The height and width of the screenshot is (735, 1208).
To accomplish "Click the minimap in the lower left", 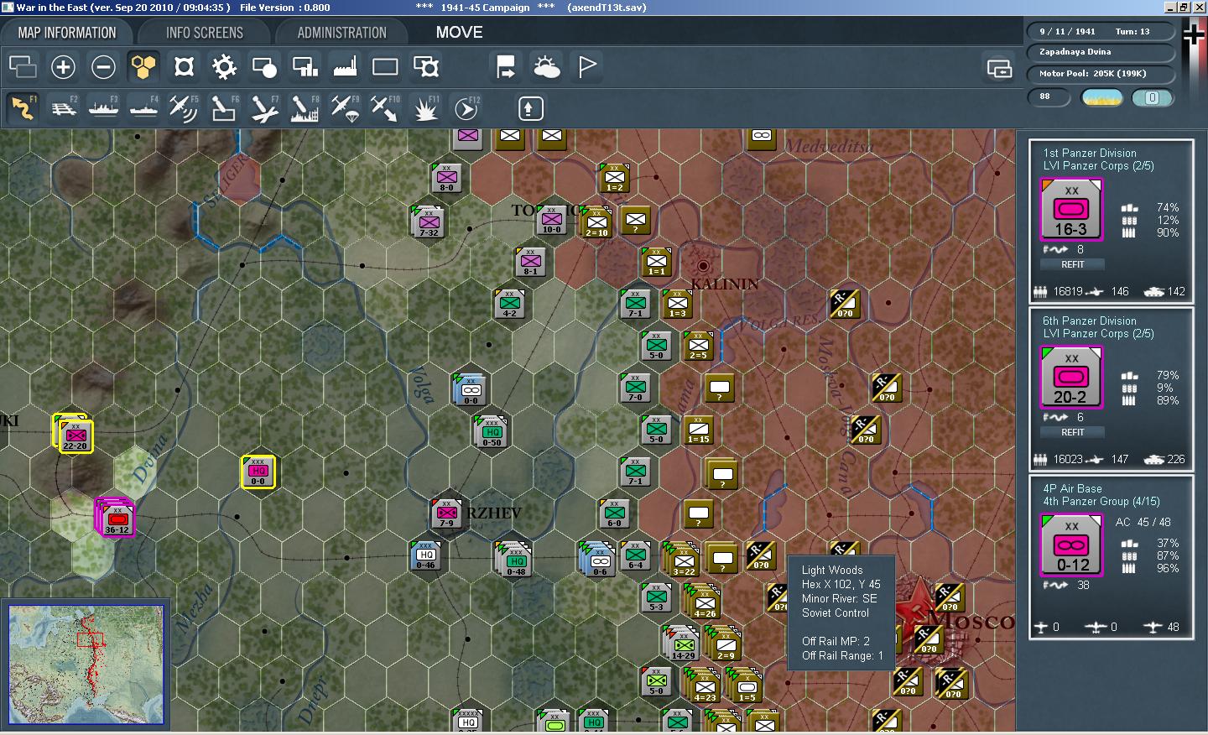I will (86, 665).
